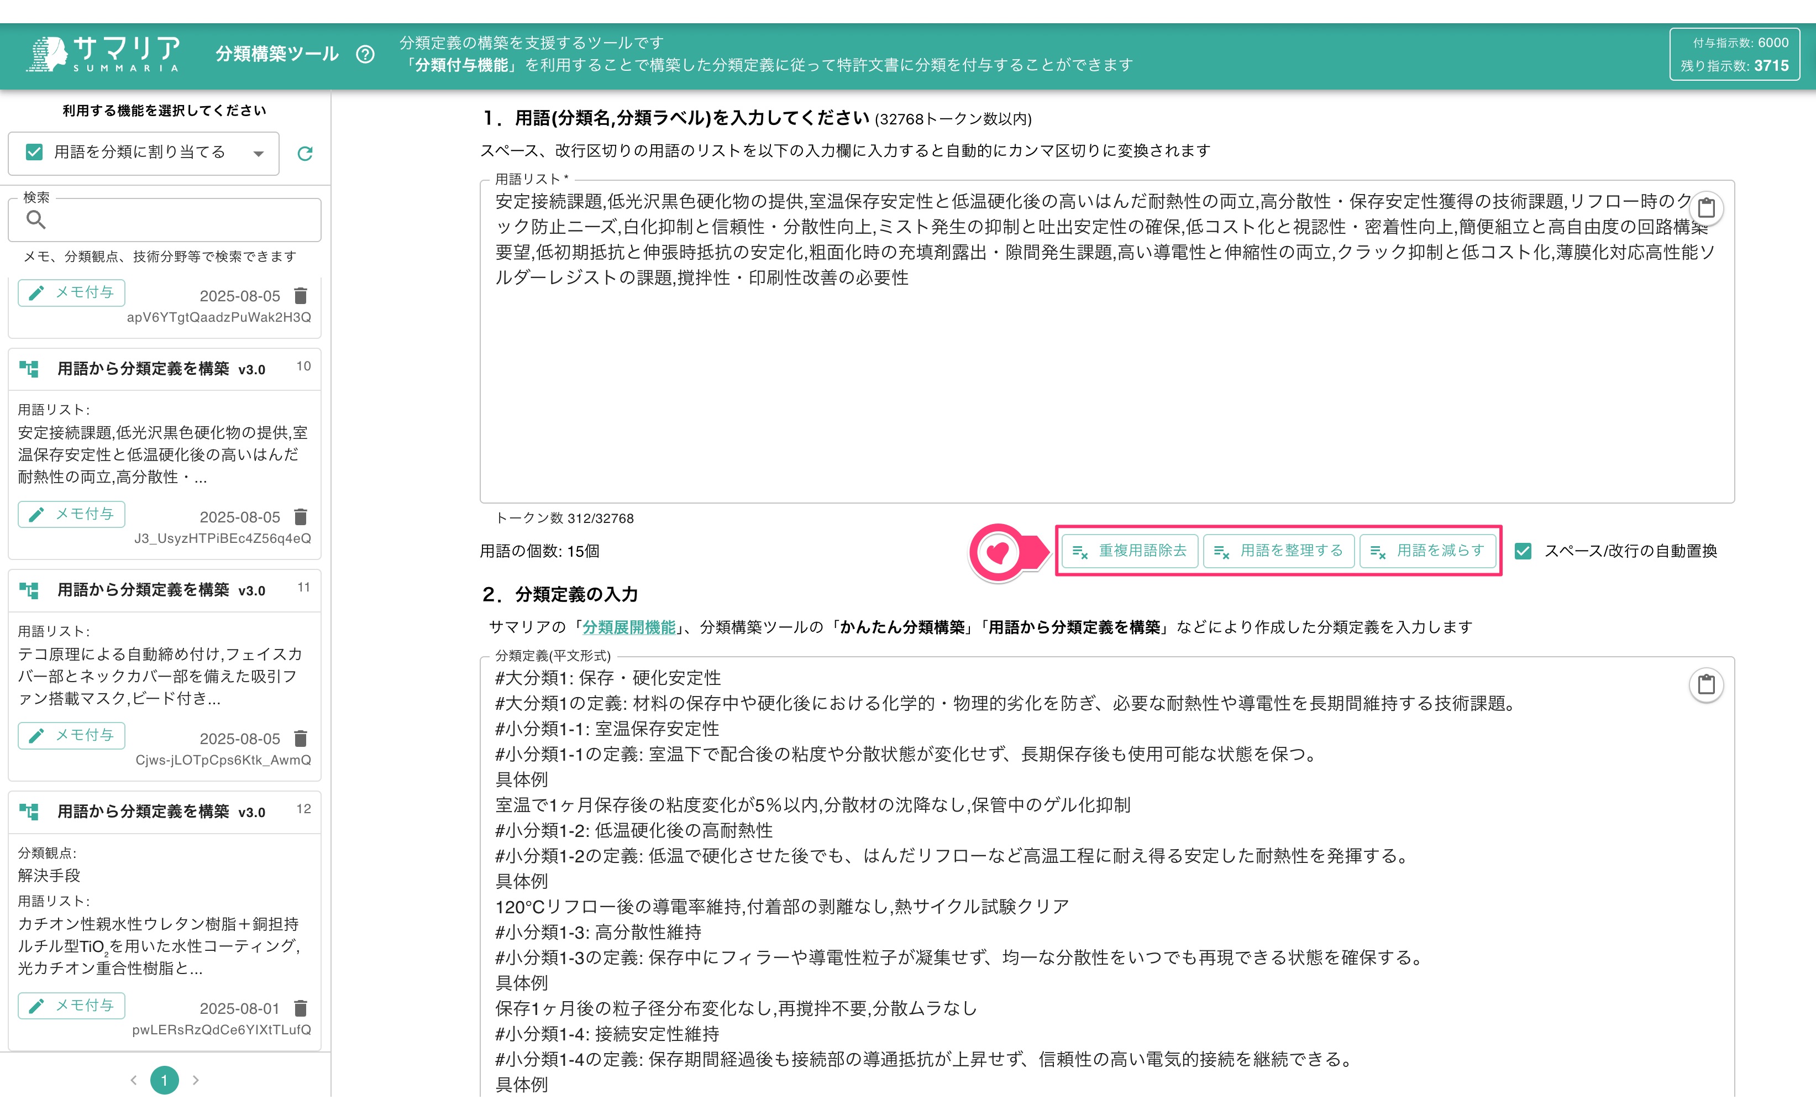Go to next page with right chevron
Image resolution: width=1816 pixels, height=1120 pixels.
pos(196,1080)
